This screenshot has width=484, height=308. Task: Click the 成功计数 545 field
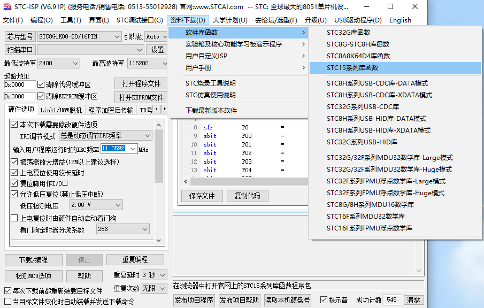point(392,299)
